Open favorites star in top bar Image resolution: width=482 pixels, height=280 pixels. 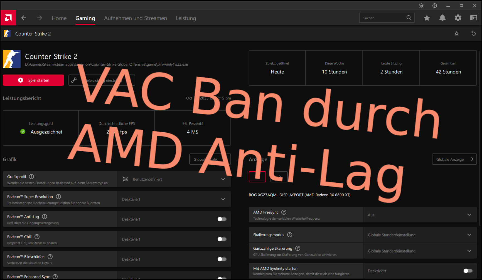427,18
